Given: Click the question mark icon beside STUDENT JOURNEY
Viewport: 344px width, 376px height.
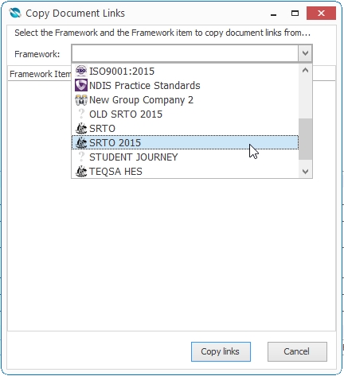Looking at the screenshot, I should click(81, 157).
